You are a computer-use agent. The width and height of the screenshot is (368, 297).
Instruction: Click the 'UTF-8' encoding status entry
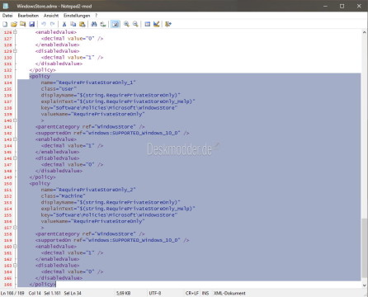(x=155, y=293)
